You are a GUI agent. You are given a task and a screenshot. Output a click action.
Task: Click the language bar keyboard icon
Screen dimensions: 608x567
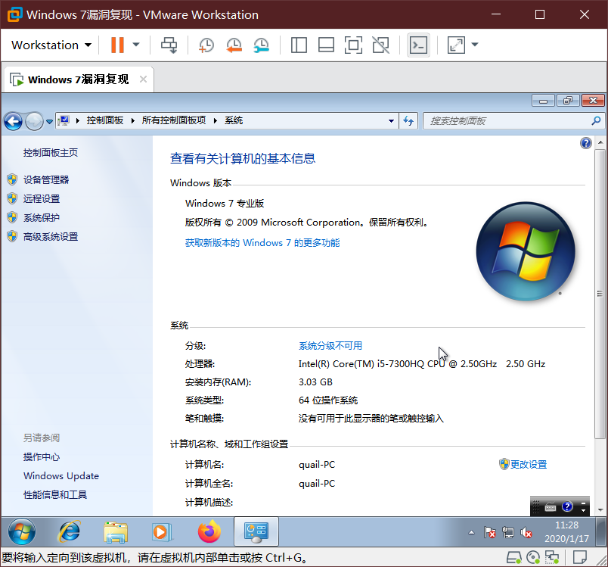pyautogui.click(x=551, y=507)
